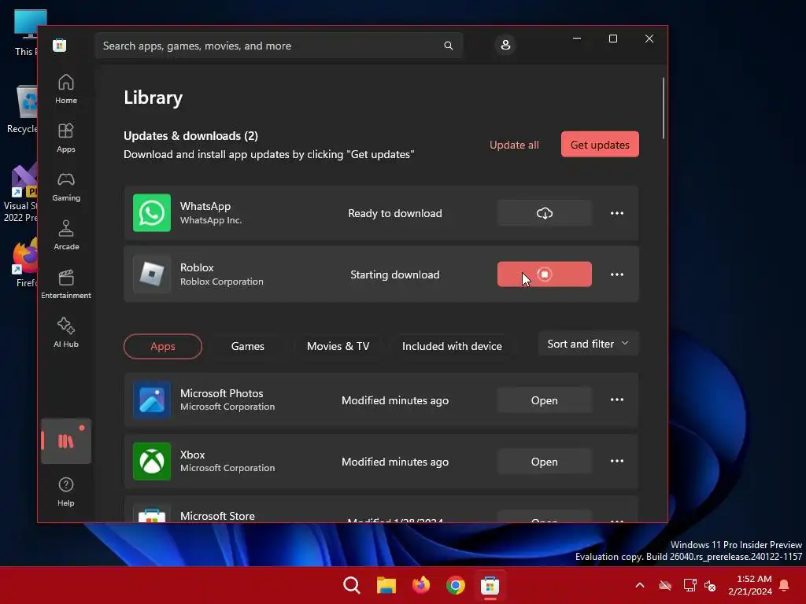The width and height of the screenshot is (806, 604).
Task: Click the Microsoft Store logo icon
Action: [x=59, y=45]
